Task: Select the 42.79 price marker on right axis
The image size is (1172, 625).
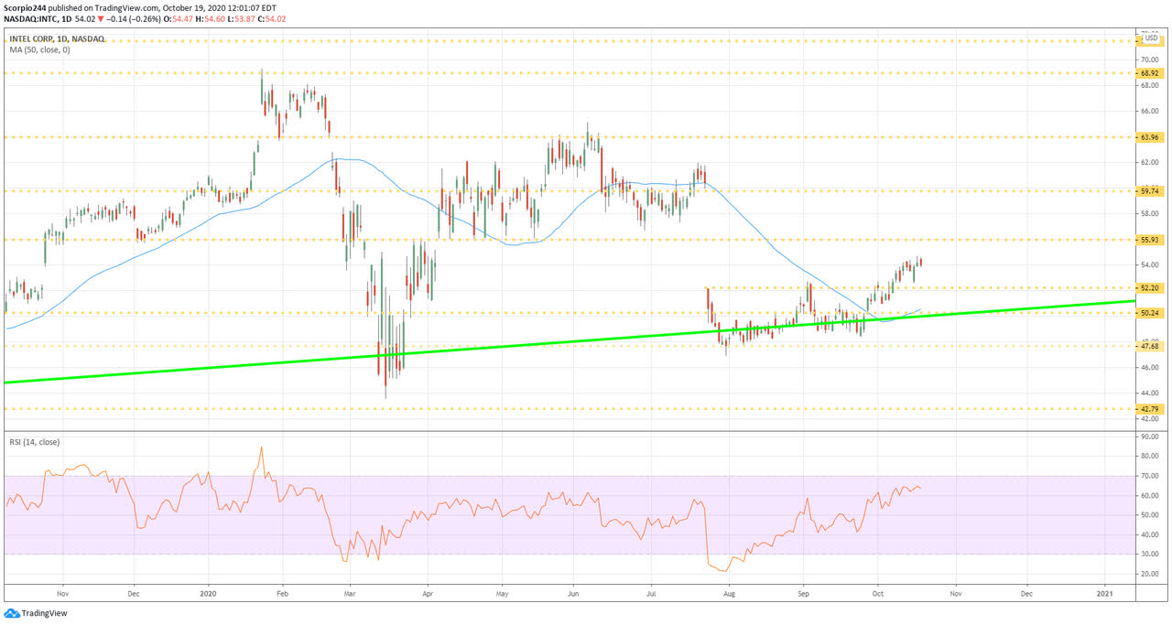Action: 1149,408
